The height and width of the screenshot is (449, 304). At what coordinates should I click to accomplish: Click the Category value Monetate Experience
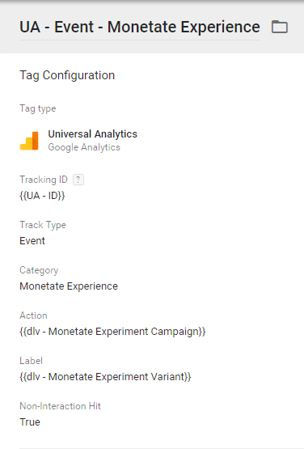[x=69, y=286]
